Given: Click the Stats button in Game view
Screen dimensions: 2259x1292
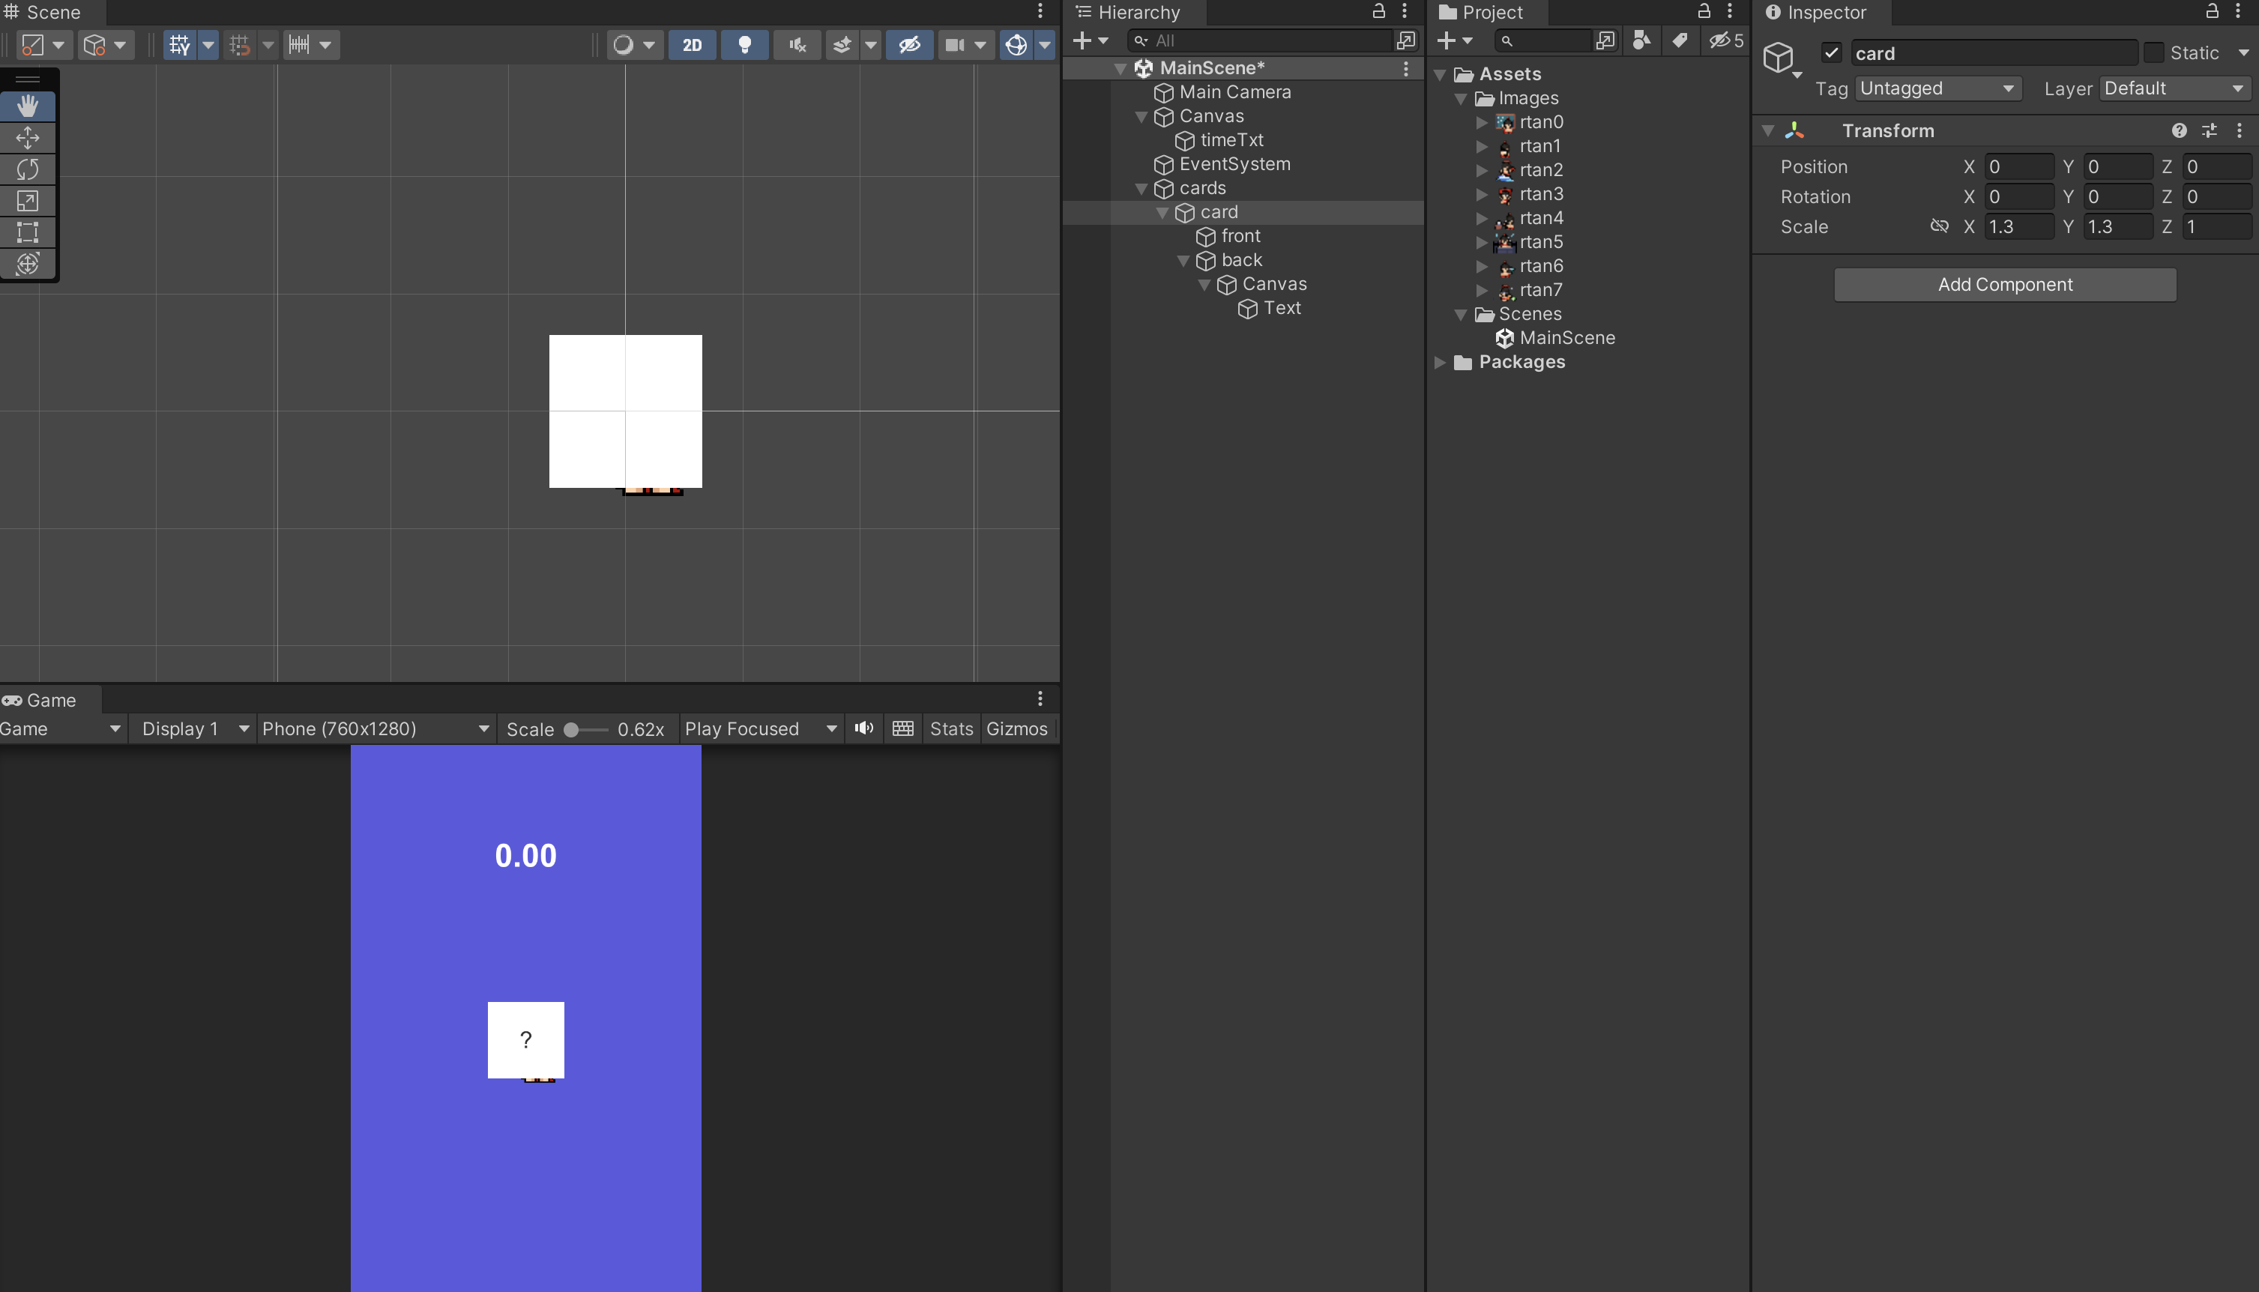Looking at the screenshot, I should (951, 728).
